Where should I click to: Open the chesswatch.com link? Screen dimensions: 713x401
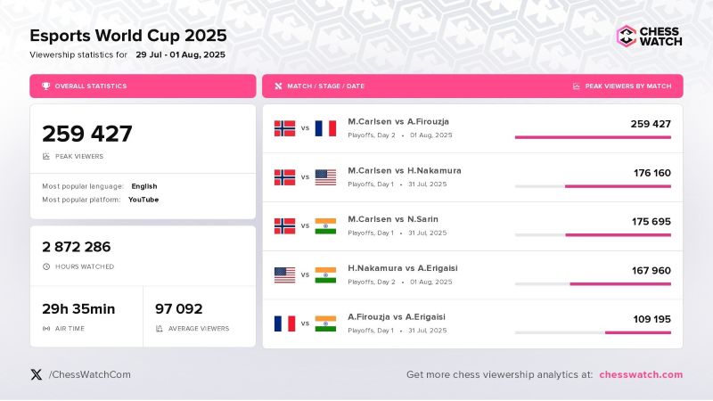click(x=641, y=374)
